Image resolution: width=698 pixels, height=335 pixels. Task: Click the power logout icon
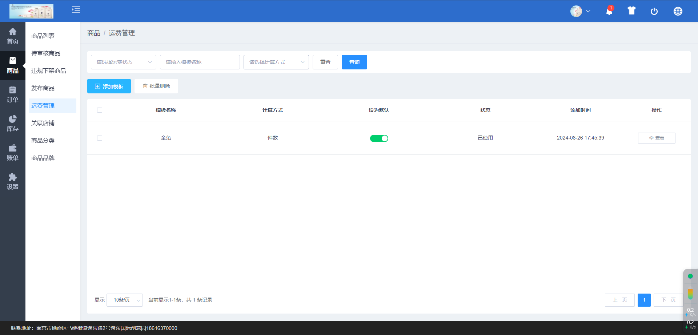click(x=654, y=11)
